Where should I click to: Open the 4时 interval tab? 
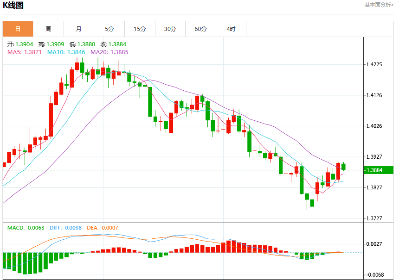(231, 29)
